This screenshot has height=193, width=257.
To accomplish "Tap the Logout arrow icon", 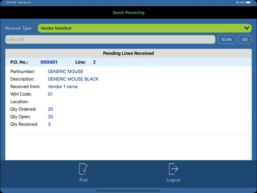I will pyautogui.click(x=173, y=169).
